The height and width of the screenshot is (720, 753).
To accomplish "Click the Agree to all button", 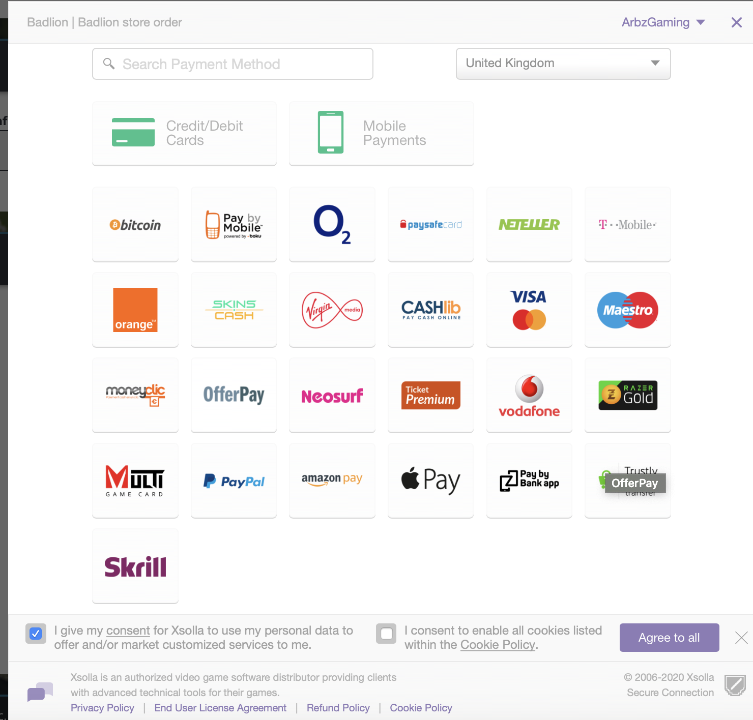I will coord(669,638).
